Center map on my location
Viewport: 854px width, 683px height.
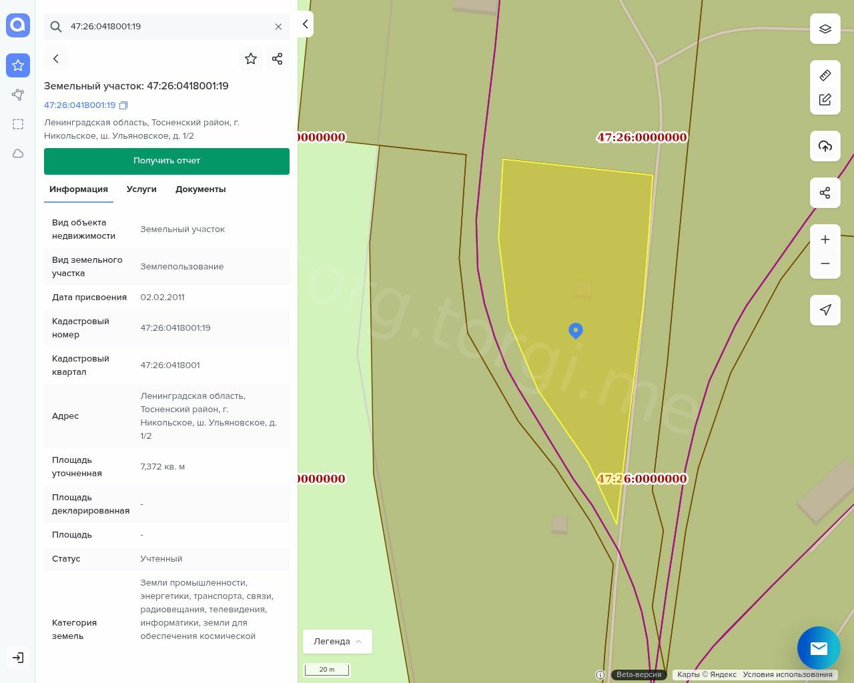click(x=825, y=310)
